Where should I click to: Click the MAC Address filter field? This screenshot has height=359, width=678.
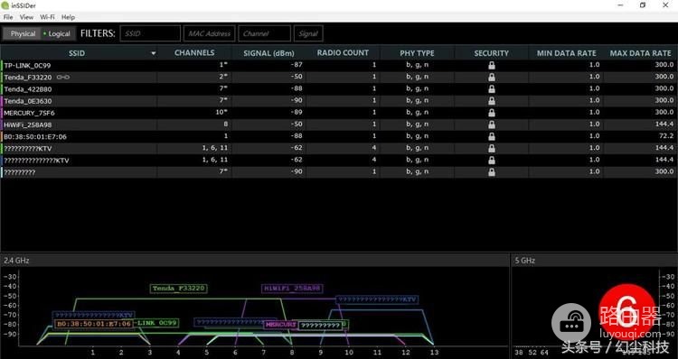click(210, 33)
